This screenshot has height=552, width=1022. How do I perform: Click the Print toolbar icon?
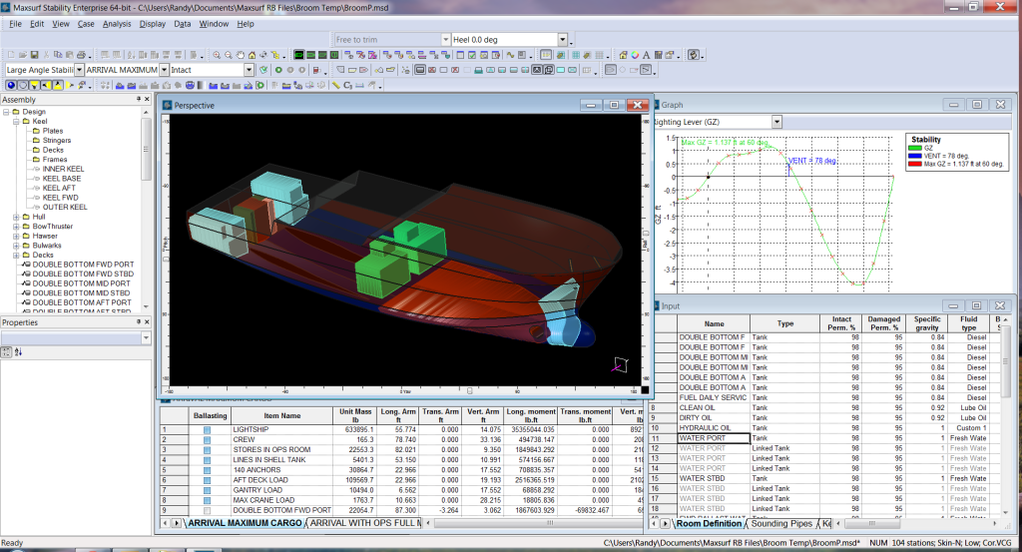[x=81, y=55]
